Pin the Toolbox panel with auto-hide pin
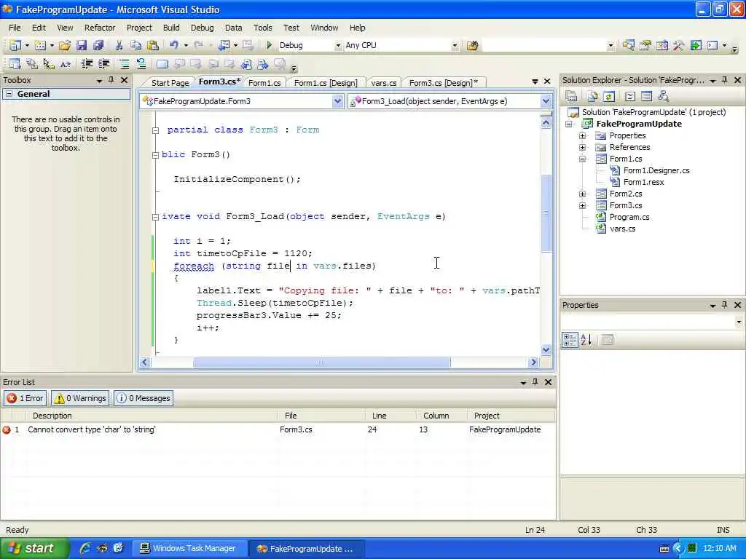746x559 pixels. 111,80
